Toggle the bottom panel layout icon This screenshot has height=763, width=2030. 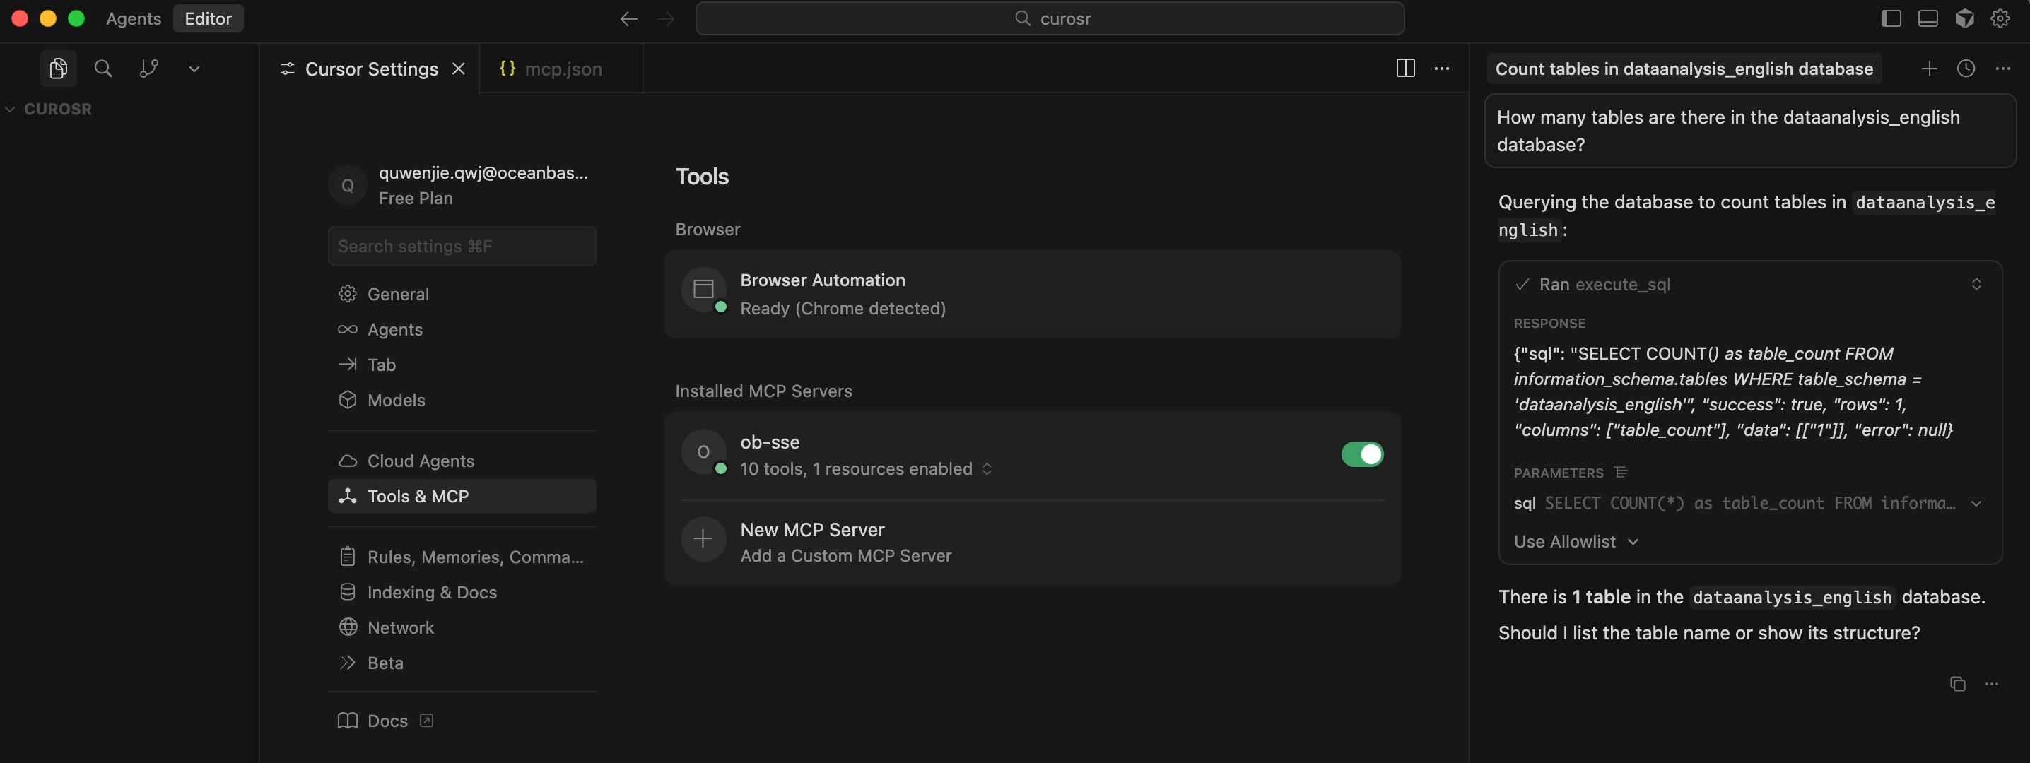point(1928,18)
